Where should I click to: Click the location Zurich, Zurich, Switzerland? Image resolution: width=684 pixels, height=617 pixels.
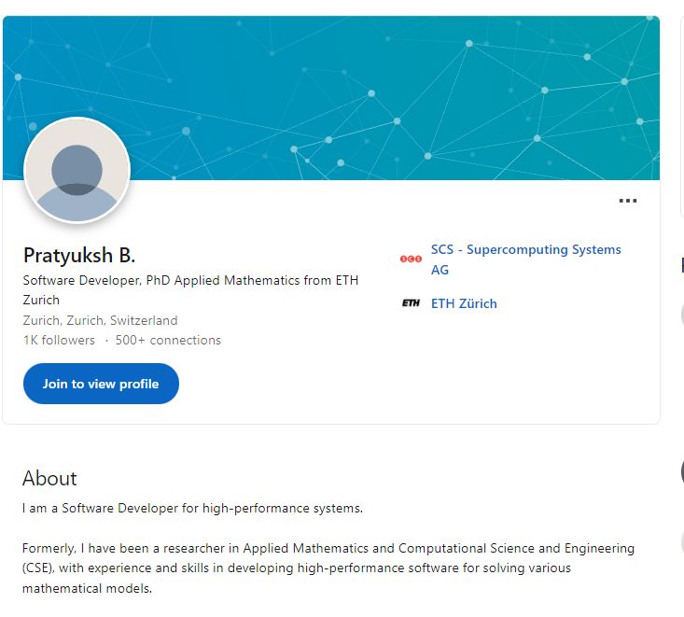tap(100, 320)
